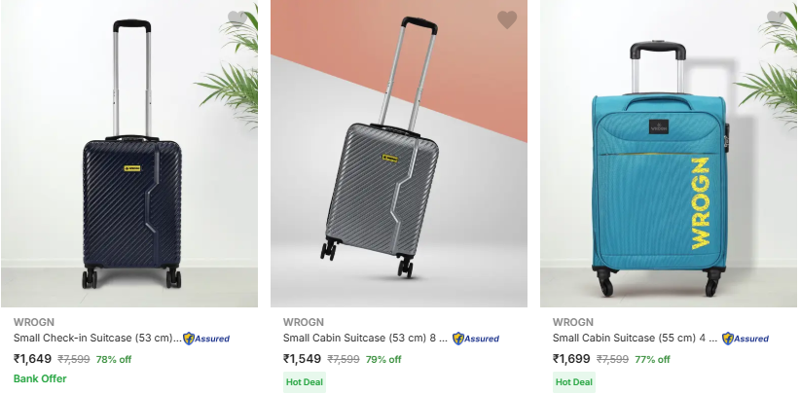The image size is (800, 394).
Task: Toggle wishlist heart on the grey suitcase
Action: coord(507,19)
